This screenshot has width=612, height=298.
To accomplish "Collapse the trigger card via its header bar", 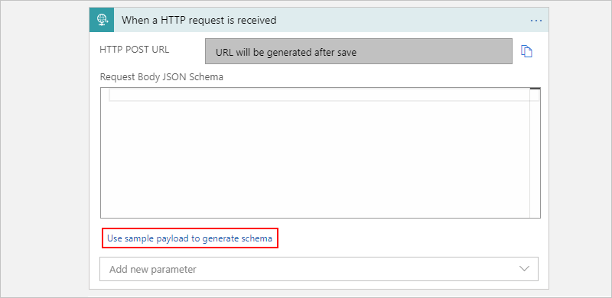I will pyautogui.click(x=319, y=20).
